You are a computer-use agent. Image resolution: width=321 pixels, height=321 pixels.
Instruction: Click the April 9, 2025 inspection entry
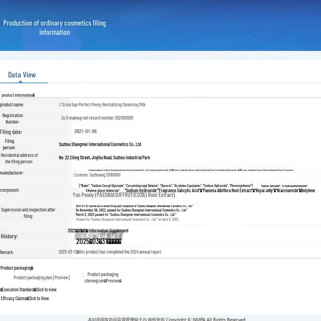127,219
